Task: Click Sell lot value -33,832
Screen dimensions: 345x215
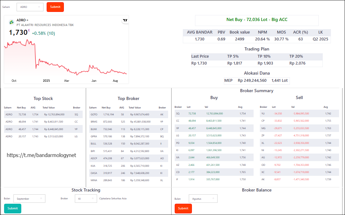Action: pyautogui.click(x=278, y=121)
